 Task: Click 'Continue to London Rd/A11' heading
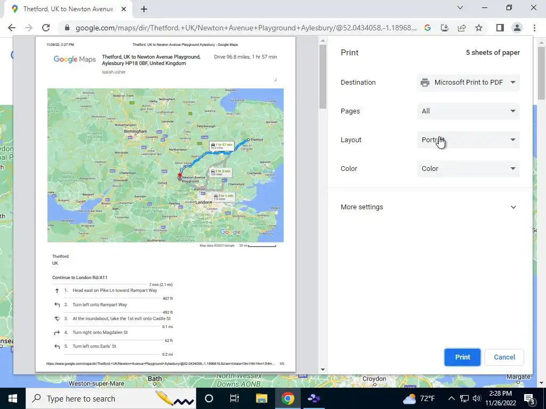[80, 277]
